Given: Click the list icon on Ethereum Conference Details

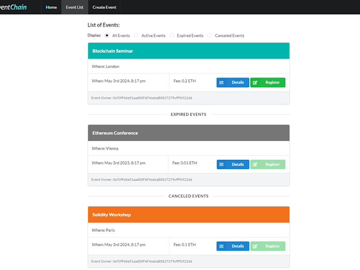Looking at the screenshot, I should pos(221,164).
